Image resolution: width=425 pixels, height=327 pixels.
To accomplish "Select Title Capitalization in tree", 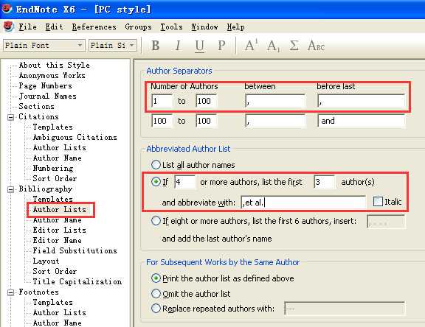I will pyautogui.click(x=77, y=281).
